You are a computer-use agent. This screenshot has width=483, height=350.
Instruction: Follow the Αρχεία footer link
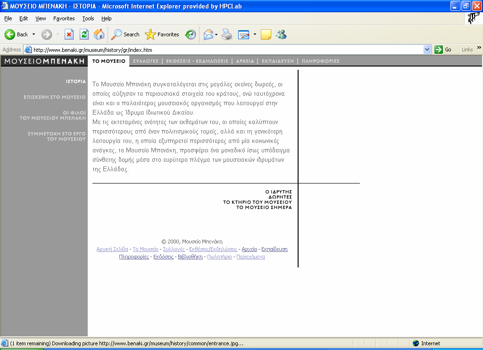pyautogui.click(x=249, y=249)
